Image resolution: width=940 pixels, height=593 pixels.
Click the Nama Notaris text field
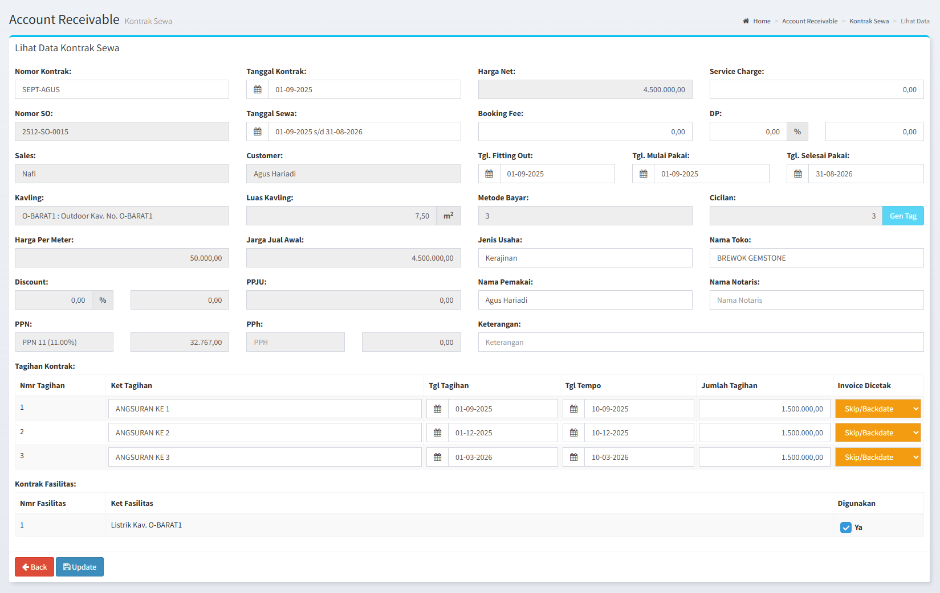point(816,300)
